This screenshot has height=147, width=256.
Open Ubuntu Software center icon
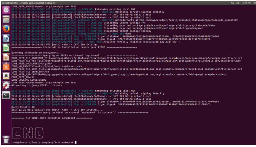[x=6, y=67]
